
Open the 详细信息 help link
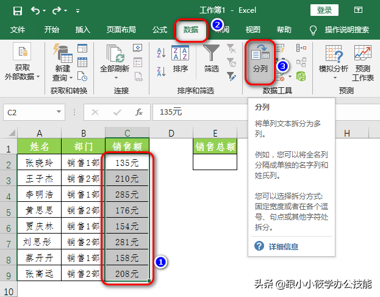pos(283,246)
